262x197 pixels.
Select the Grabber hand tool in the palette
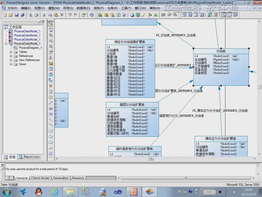point(51,29)
